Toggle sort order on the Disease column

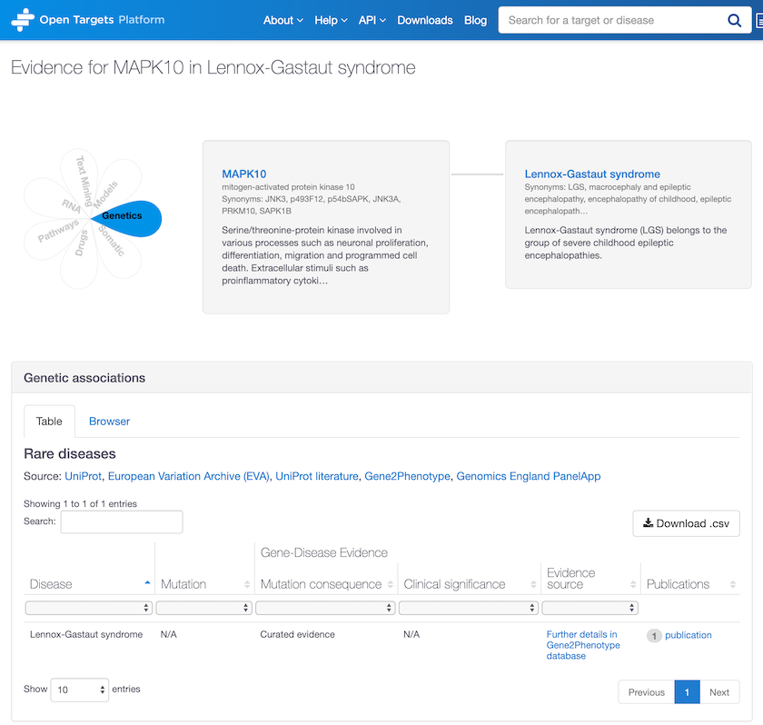146,583
